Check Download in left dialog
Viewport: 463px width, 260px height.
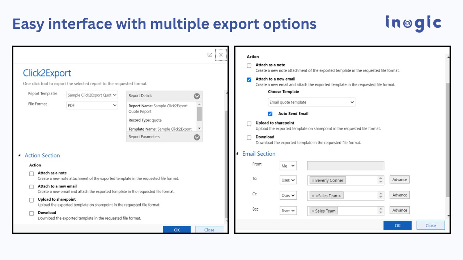coord(31,213)
